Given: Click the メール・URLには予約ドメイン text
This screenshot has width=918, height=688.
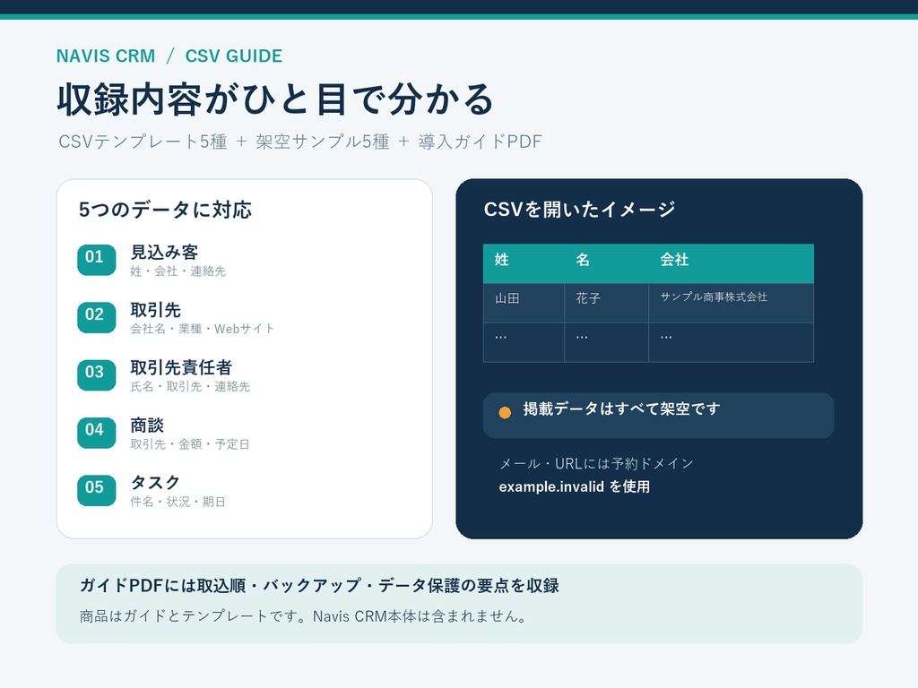Looking at the screenshot, I should point(596,464).
